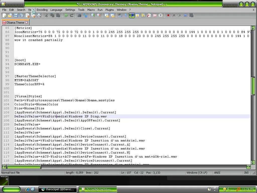Viewport: 257px width, 193px height.
Task: Click the yellow security shield tray icon
Action: pos(225,189)
